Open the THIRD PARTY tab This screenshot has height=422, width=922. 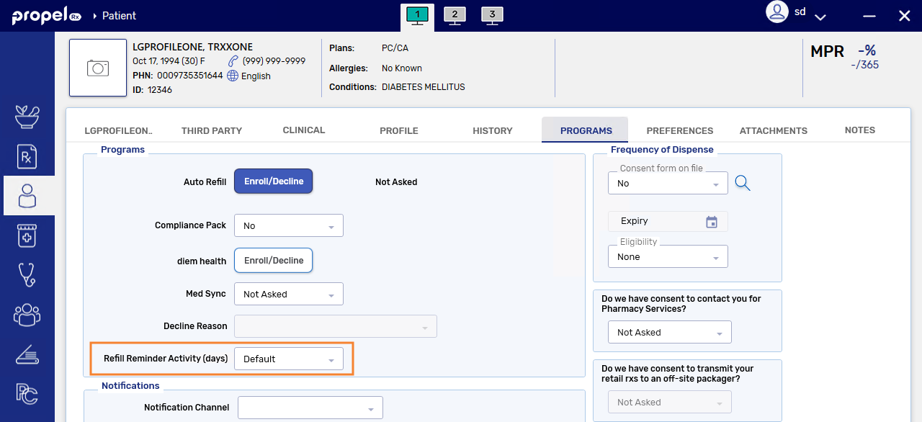(x=212, y=130)
